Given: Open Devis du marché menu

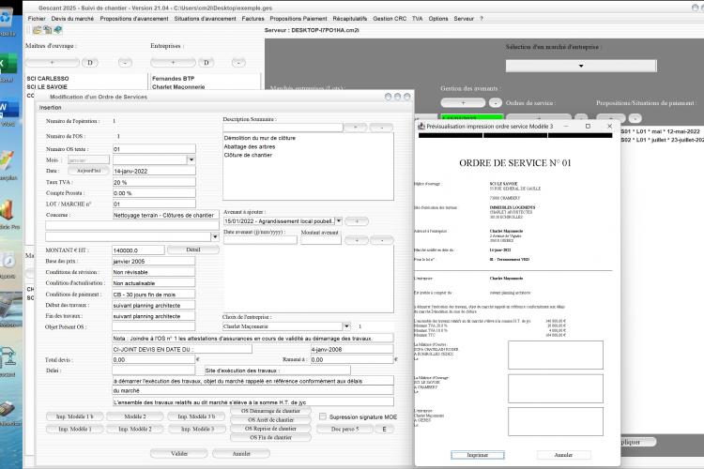Looking at the screenshot, I should [72, 19].
